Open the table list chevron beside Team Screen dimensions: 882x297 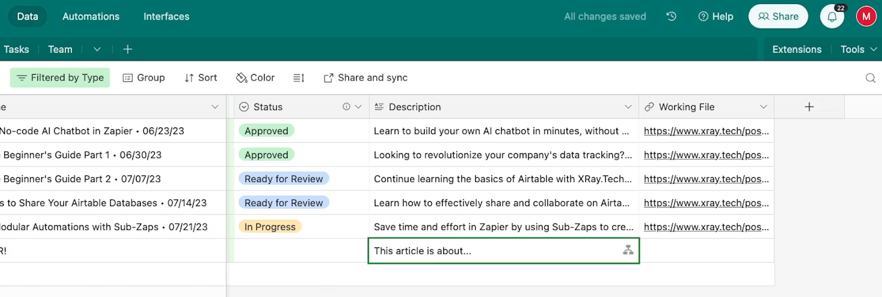pyautogui.click(x=97, y=50)
